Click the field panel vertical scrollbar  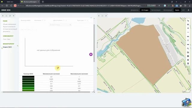[x=94, y=43]
